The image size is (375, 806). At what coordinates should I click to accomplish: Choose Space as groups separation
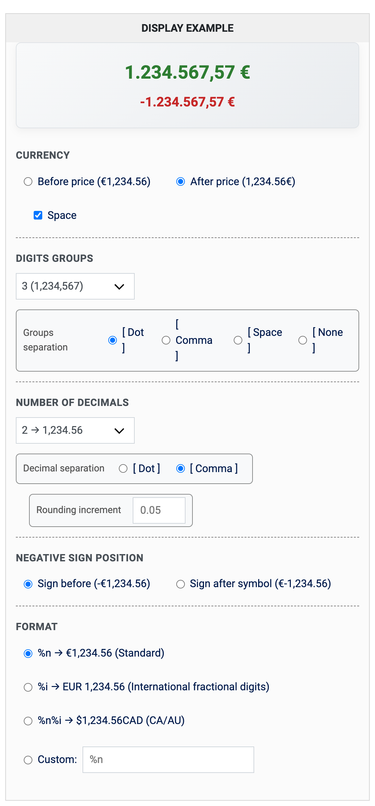pyautogui.click(x=238, y=340)
